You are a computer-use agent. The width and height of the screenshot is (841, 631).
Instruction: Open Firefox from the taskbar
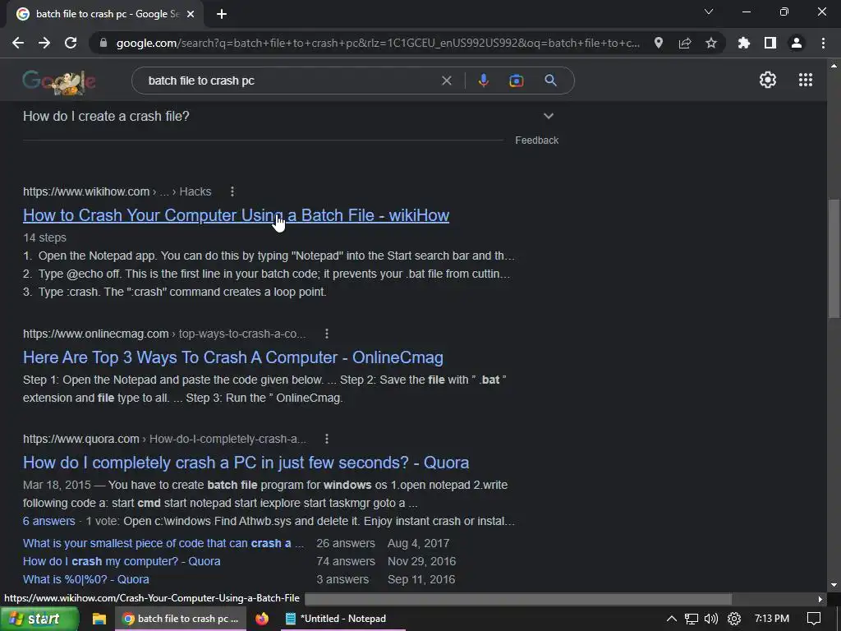pos(262,619)
